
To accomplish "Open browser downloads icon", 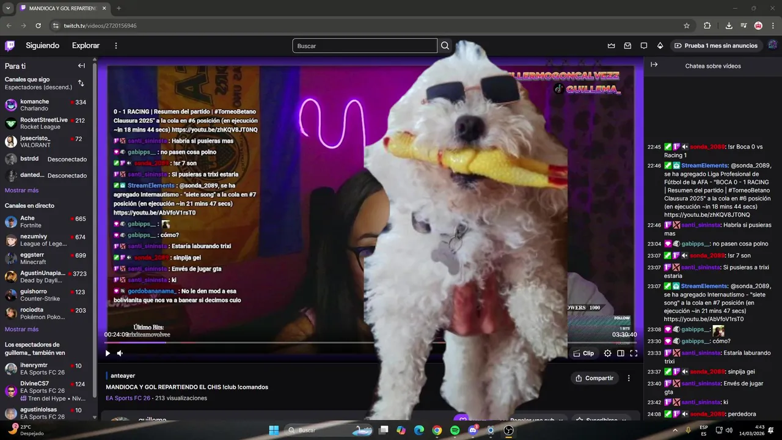I will tap(729, 26).
